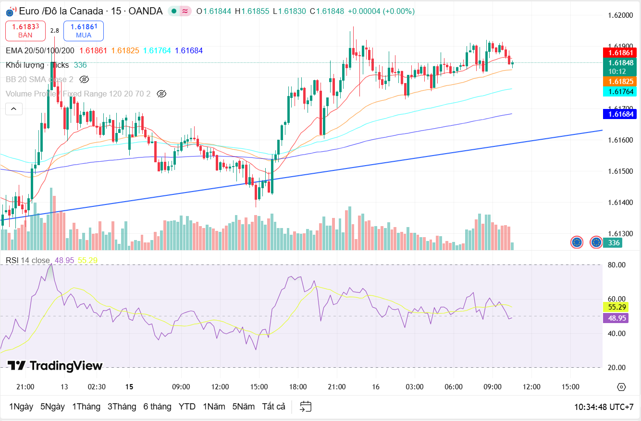Click the pink approximate-data indicator icon
This screenshot has height=421, width=641.
point(185,11)
